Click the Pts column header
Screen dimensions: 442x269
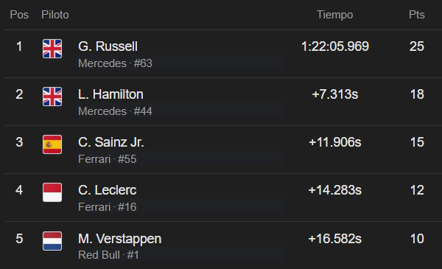point(417,15)
